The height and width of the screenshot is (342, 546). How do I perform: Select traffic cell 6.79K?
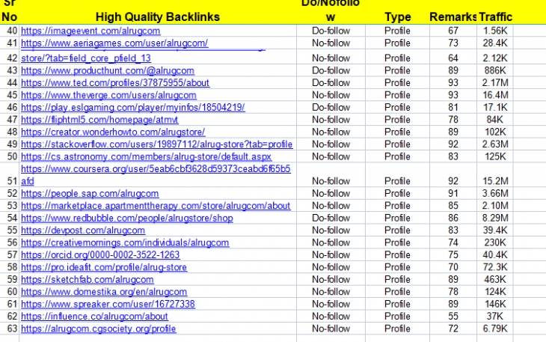(495, 329)
